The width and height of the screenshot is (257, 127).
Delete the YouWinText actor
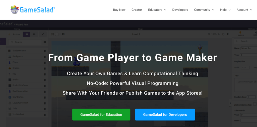point(45,115)
